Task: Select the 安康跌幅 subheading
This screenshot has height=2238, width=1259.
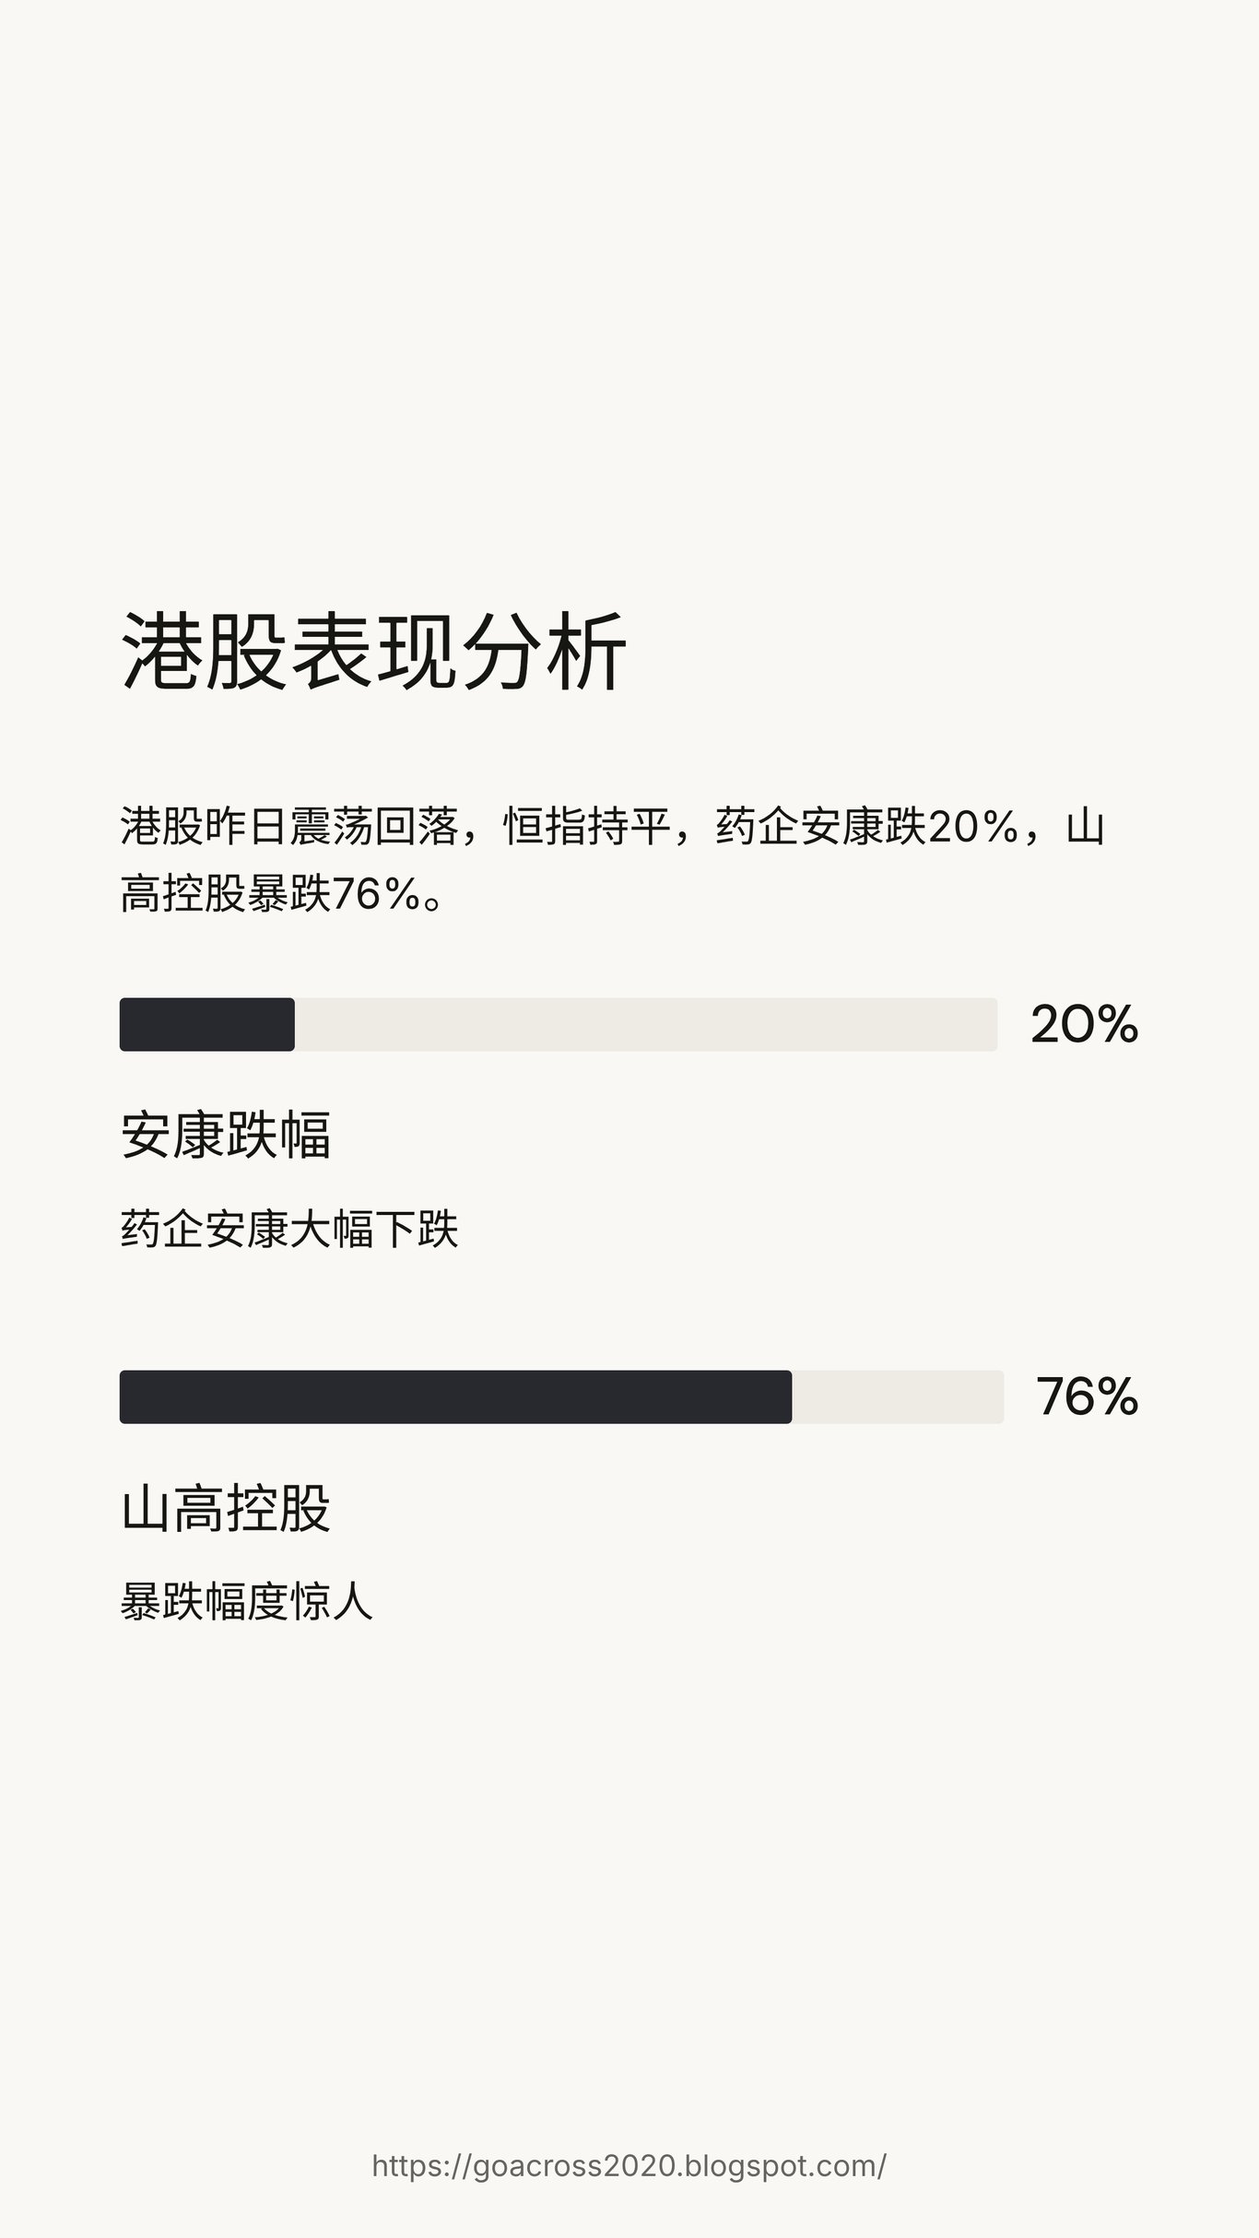Action: coord(226,1135)
